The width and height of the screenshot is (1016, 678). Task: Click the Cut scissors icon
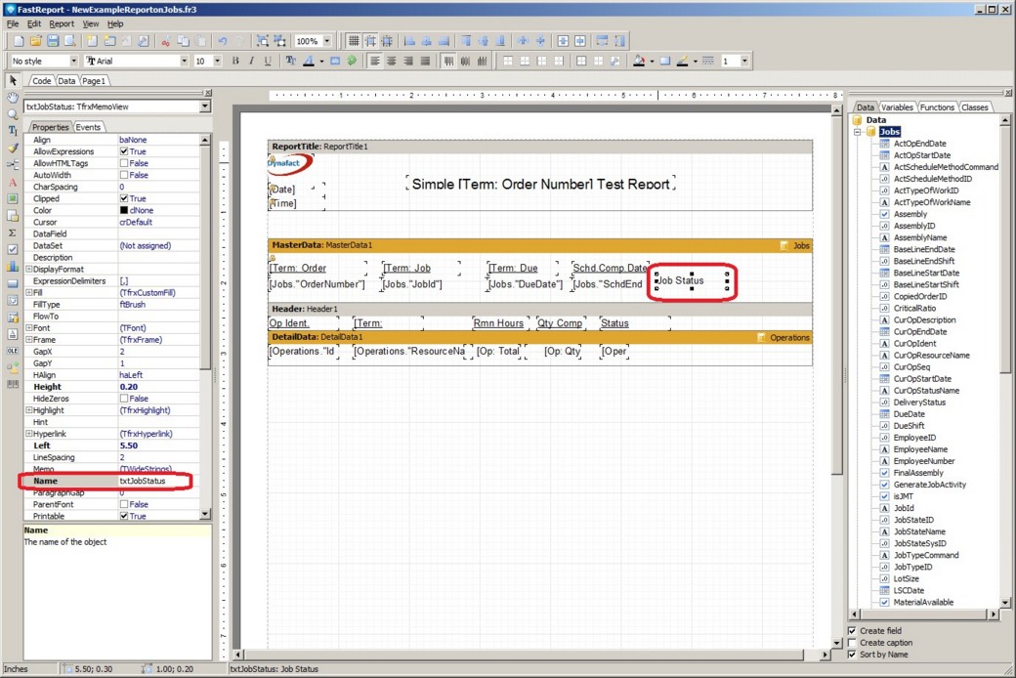click(166, 41)
